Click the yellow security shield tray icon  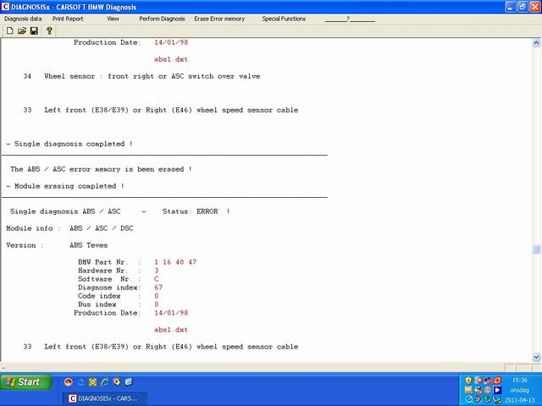point(467,381)
